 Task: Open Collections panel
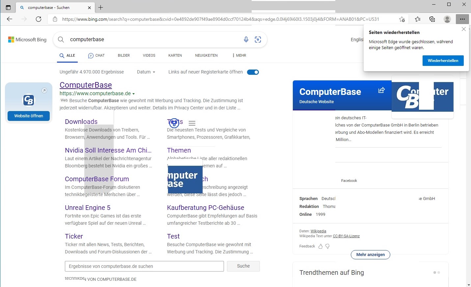tap(432, 19)
